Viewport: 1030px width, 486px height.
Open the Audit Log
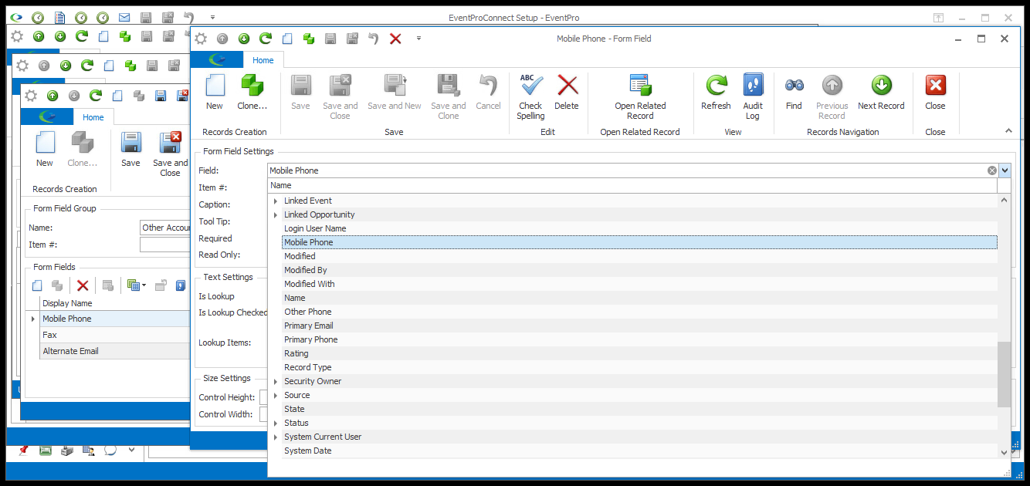(x=753, y=97)
